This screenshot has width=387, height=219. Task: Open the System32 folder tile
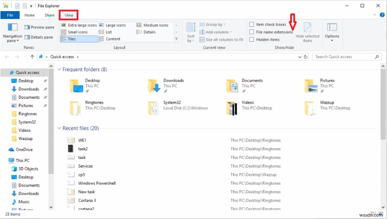pyautogui.click(x=178, y=108)
